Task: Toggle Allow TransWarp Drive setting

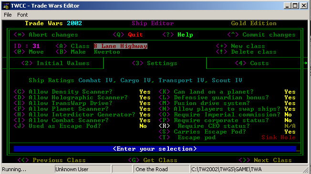Action: 82,103
